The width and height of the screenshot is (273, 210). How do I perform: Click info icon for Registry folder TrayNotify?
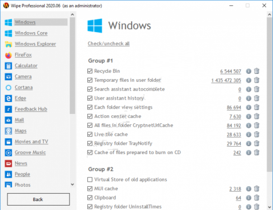tap(249, 144)
